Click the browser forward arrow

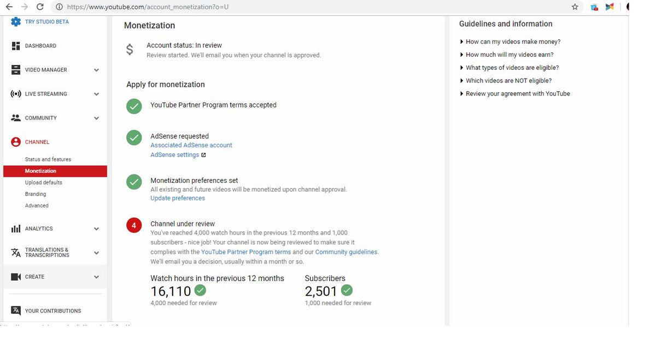tap(24, 7)
